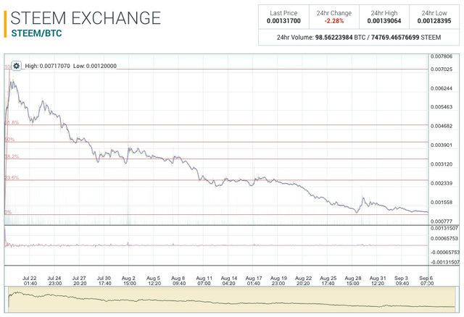
Task: Click the 38.2% Fibonacci level label
Action: coord(12,156)
